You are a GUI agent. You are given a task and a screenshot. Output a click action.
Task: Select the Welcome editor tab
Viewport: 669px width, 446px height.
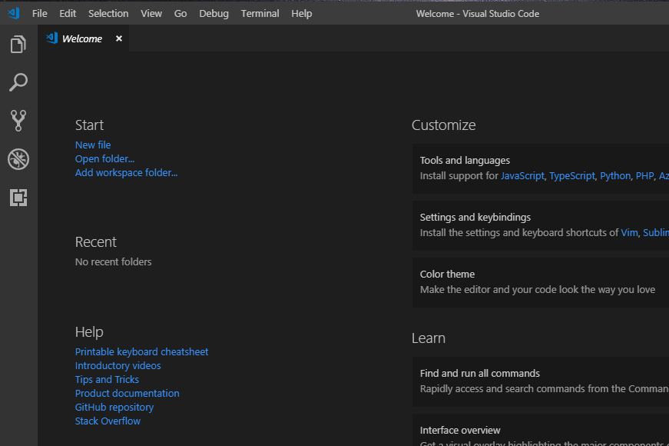pyautogui.click(x=83, y=38)
